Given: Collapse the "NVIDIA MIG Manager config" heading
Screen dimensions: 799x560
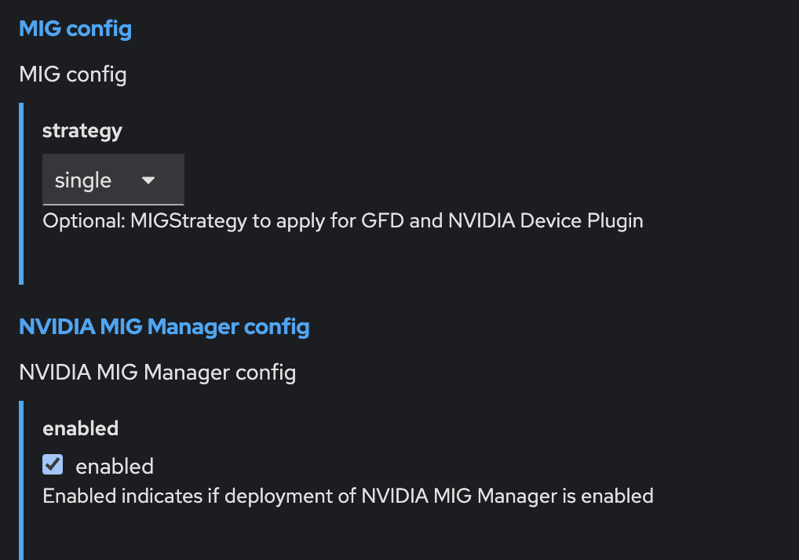Looking at the screenshot, I should (x=164, y=326).
